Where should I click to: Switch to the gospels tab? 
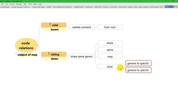pyautogui.click(x=130, y=7)
